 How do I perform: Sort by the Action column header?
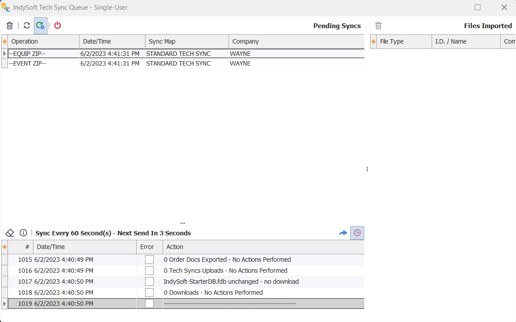click(263, 247)
